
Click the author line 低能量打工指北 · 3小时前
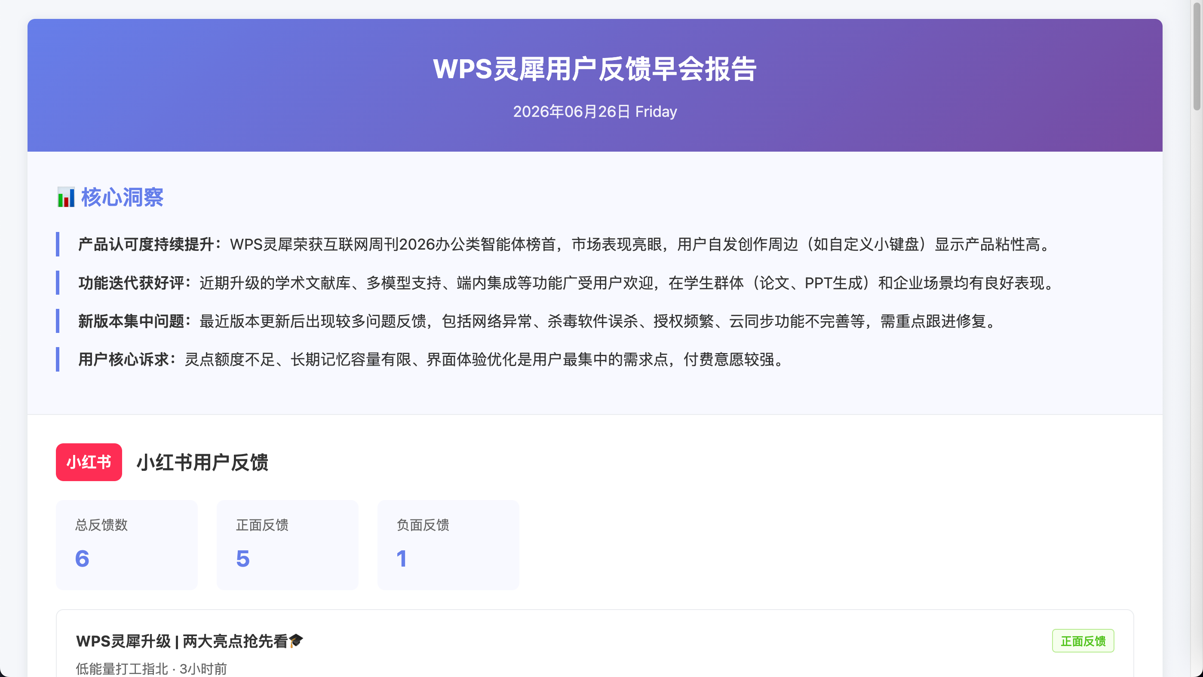tap(151, 668)
